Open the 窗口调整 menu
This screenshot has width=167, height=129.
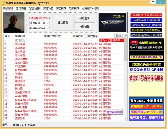(x=21, y=8)
